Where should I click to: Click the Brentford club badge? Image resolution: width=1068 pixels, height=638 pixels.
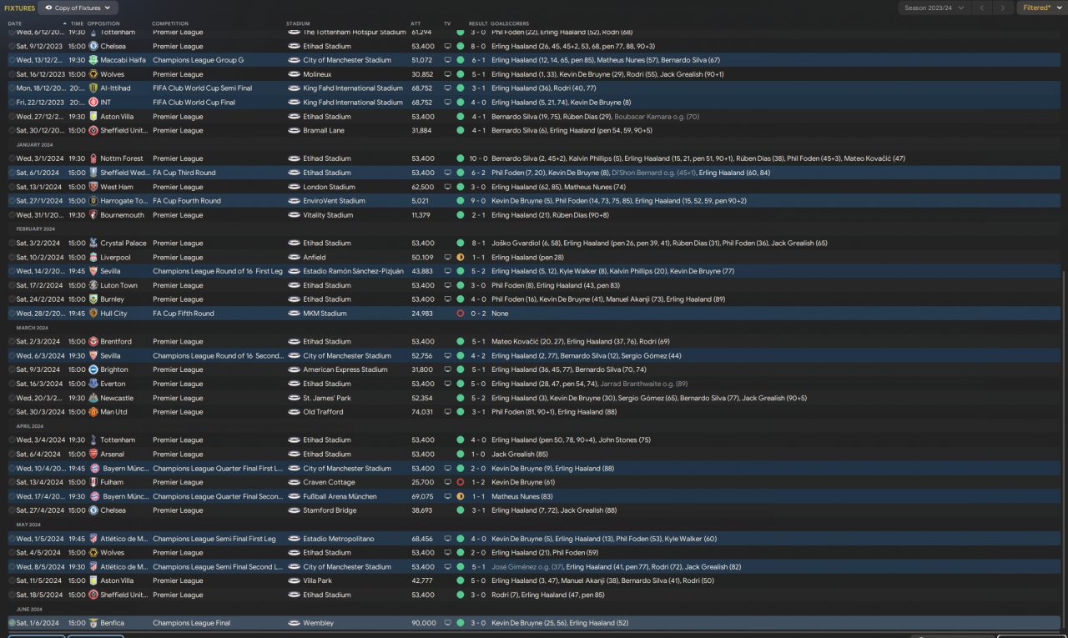point(93,342)
